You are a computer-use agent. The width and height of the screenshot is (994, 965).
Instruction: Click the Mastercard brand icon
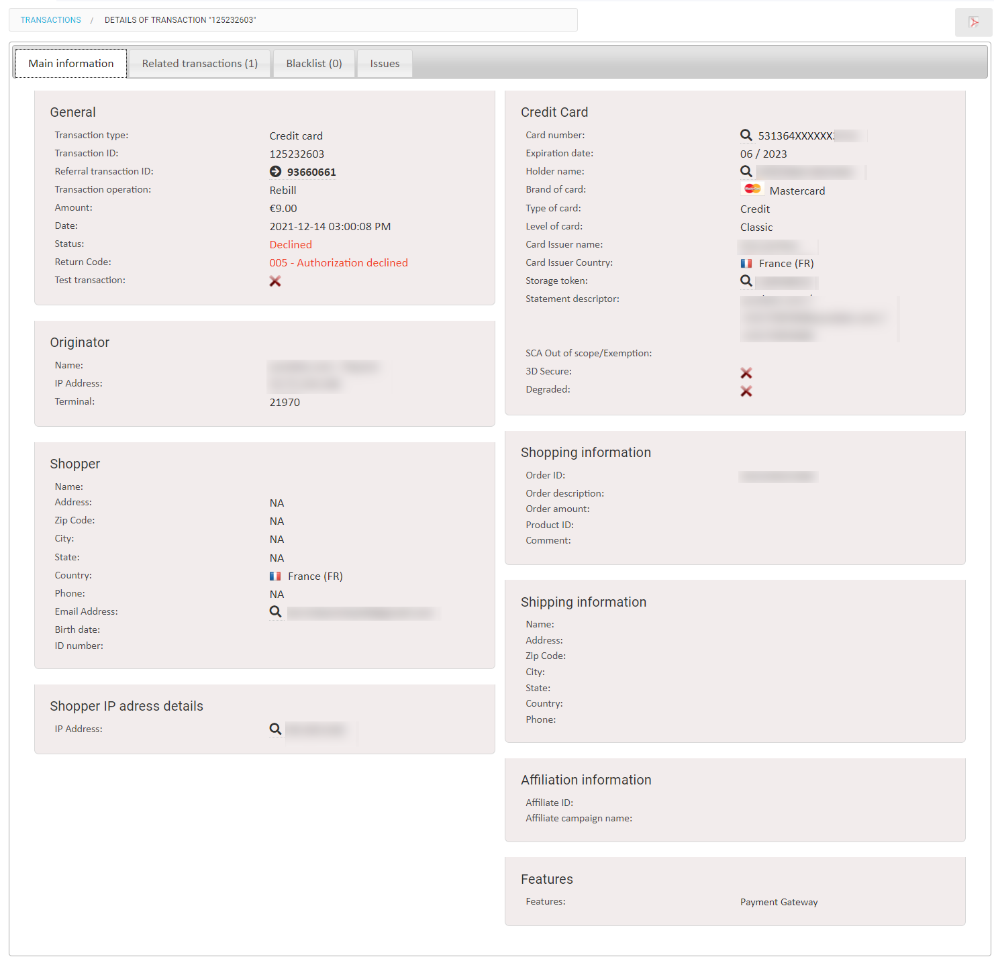pyautogui.click(x=752, y=189)
